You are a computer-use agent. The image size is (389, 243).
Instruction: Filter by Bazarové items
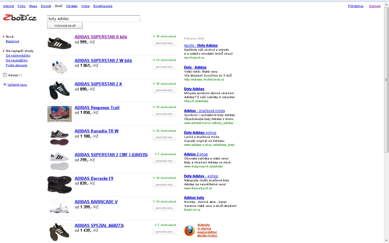tap(13, 41)
